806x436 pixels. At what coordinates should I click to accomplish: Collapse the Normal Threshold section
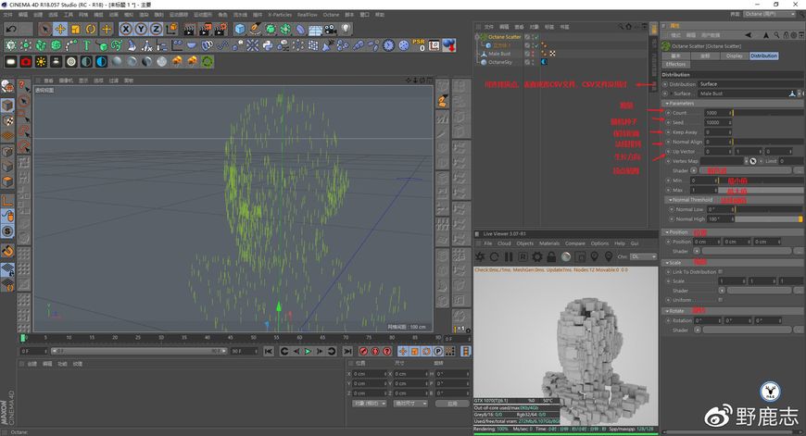coord(670,200)
